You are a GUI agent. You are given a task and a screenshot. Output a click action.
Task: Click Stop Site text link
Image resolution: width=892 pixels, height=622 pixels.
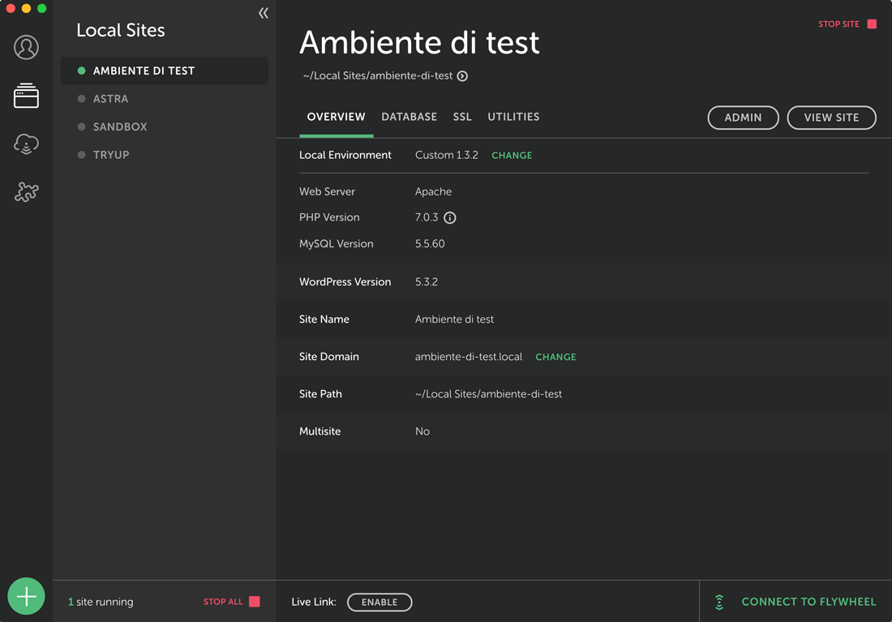tap(838, 24)
